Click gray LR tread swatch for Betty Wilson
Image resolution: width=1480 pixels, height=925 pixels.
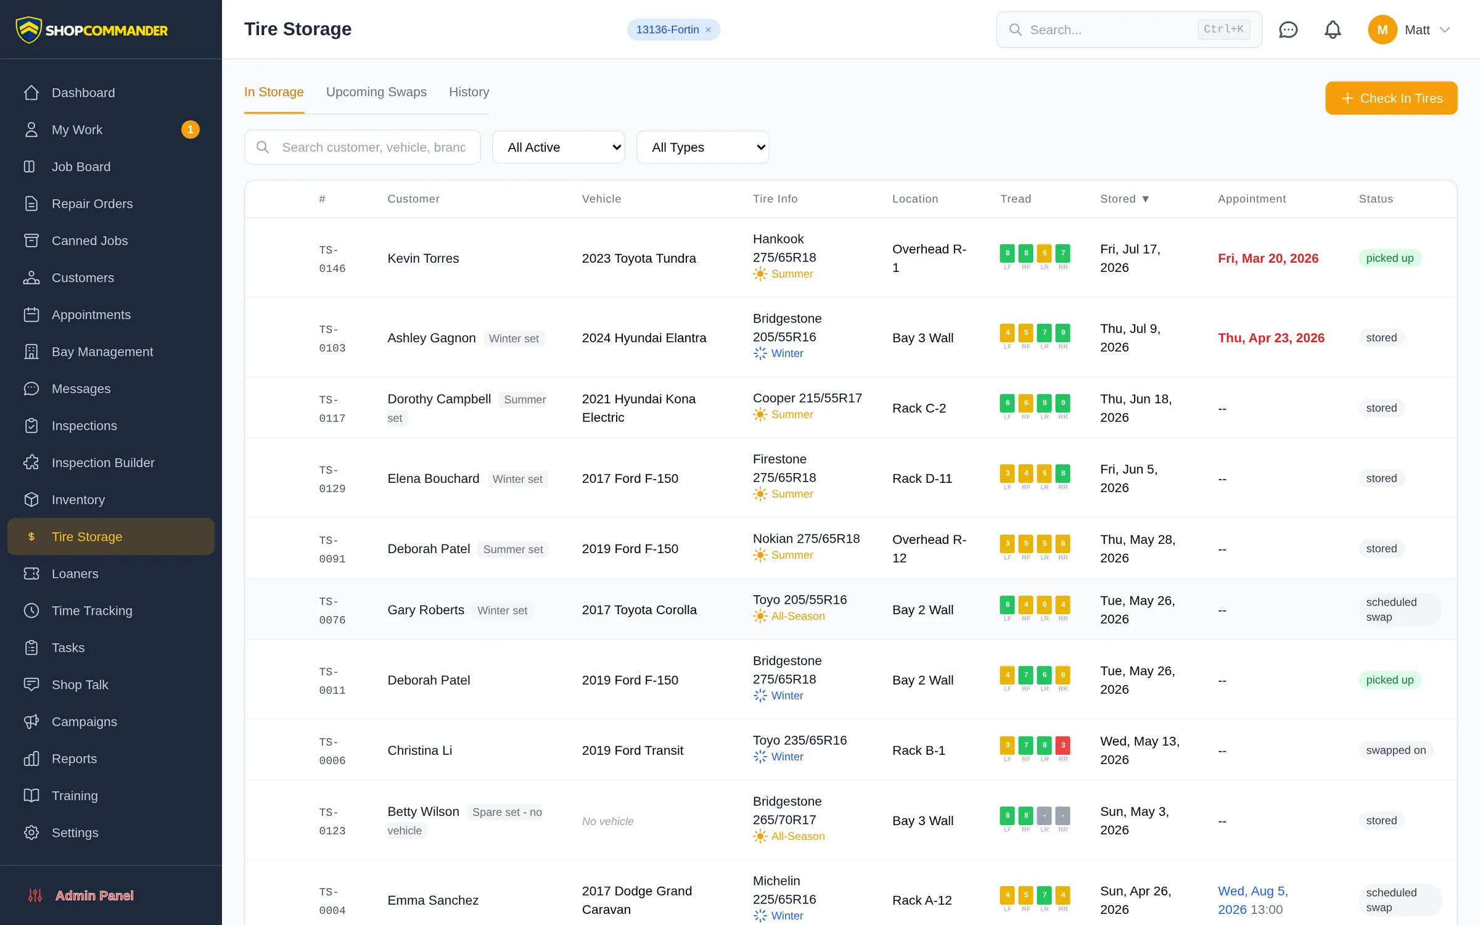pos(1044,815)
